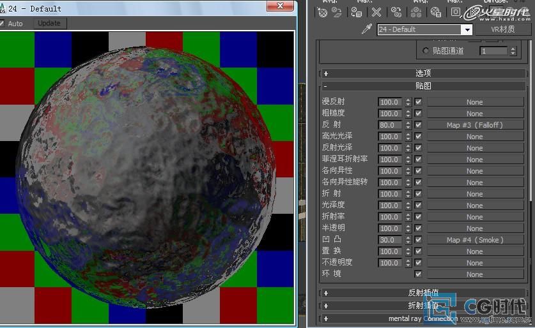Click the 半透明 None map slot
This screenshot has height=328, width=535.
[x=475, y=228]
